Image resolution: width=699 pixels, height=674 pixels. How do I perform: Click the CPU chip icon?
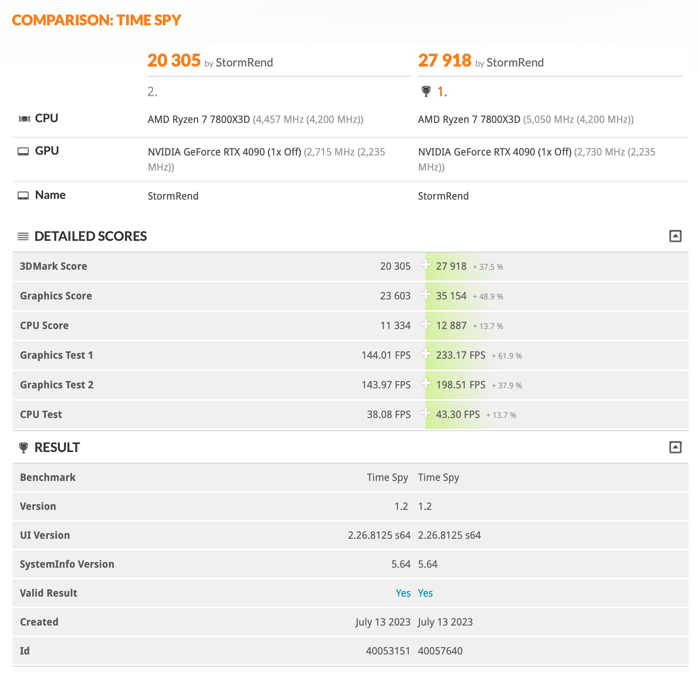(24, 119)
